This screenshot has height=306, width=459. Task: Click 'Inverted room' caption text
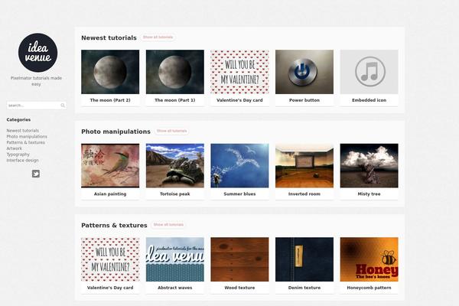pyautogui.click(x=304, y=194)
